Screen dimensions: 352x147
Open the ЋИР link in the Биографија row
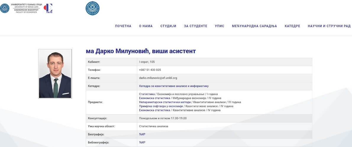click(x=142, y=135)
